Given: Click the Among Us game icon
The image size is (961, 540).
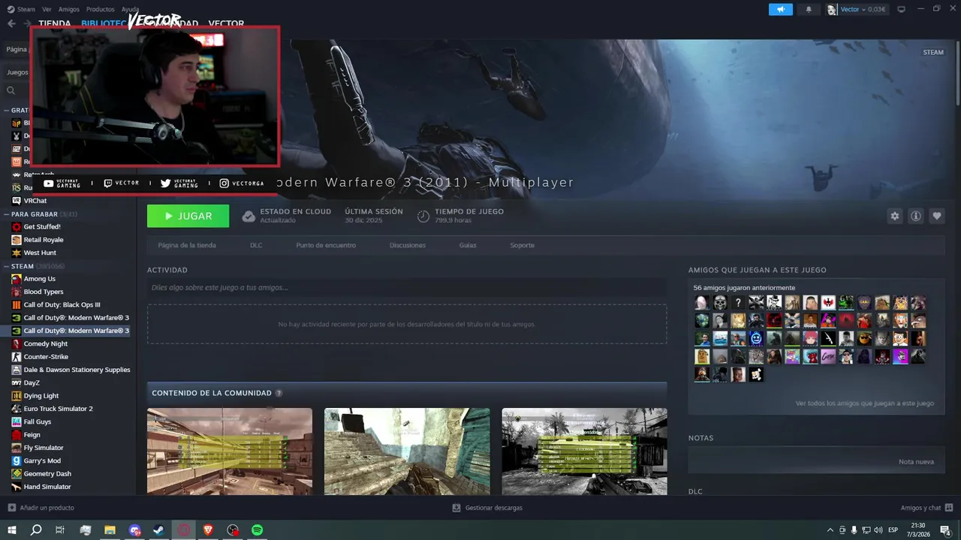Looking at the screenshot, I should [17, 278].
